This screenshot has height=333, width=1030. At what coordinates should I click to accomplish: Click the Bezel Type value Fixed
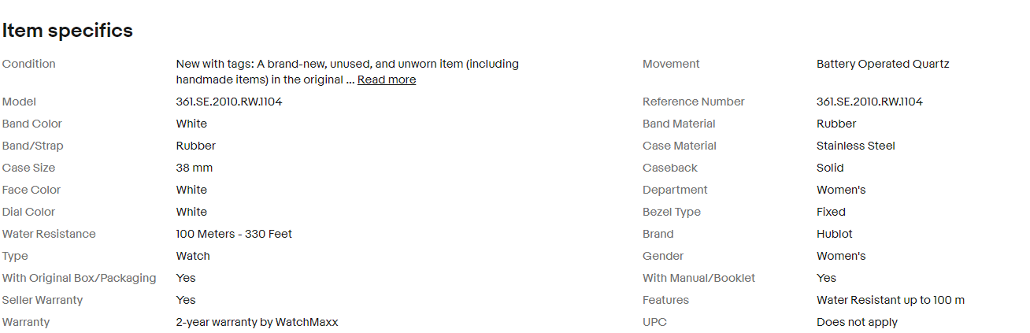pos(831,212)
